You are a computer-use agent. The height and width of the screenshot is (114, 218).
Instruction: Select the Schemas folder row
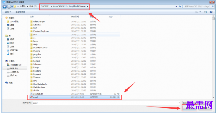pyautogui.click(x=75, y=64)
